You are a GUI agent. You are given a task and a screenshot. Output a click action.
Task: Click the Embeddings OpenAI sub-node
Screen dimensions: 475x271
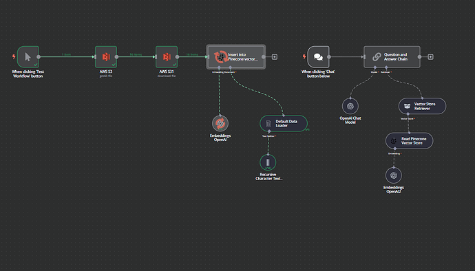point(220,124)
